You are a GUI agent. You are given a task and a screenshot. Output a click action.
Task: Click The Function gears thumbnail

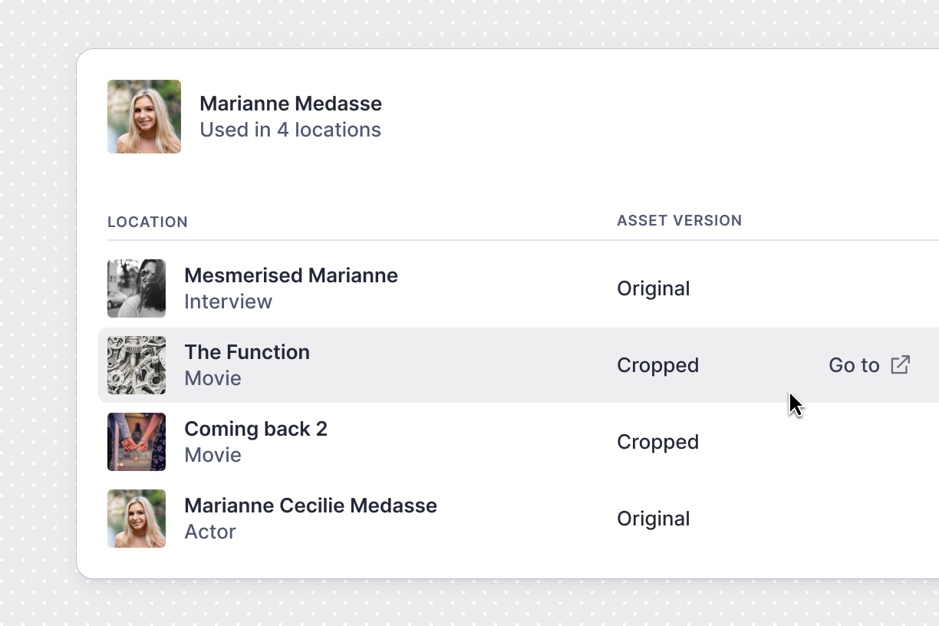pyautogui.click(x=137, y=365)
